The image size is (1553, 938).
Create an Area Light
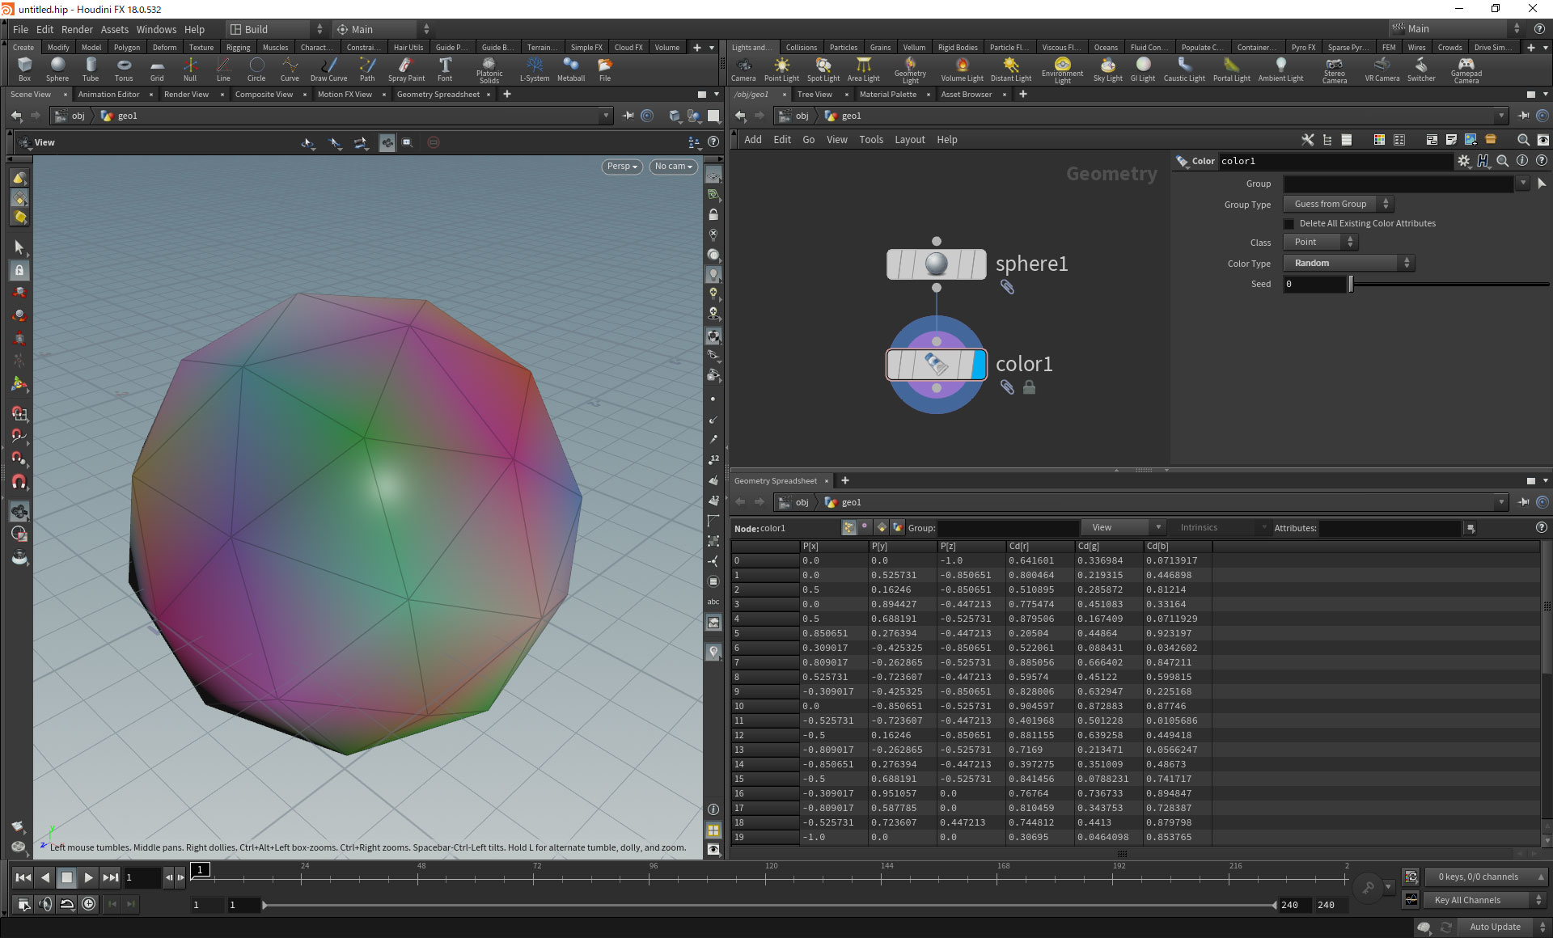tap(864, 69)
